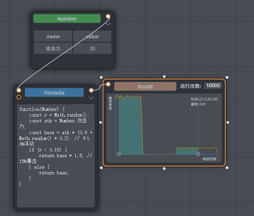Click the 'value' table header cell
Viewport: 254px width, 216px height.
[x=92, y=36]
